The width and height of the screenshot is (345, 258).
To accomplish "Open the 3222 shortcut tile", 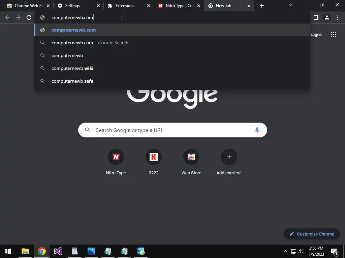I will [x=154, y=162].
